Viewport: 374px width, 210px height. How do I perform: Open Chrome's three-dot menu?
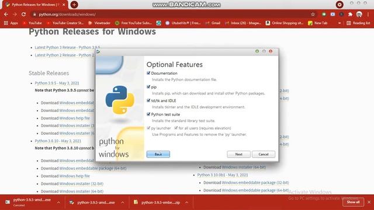point(369,14)
